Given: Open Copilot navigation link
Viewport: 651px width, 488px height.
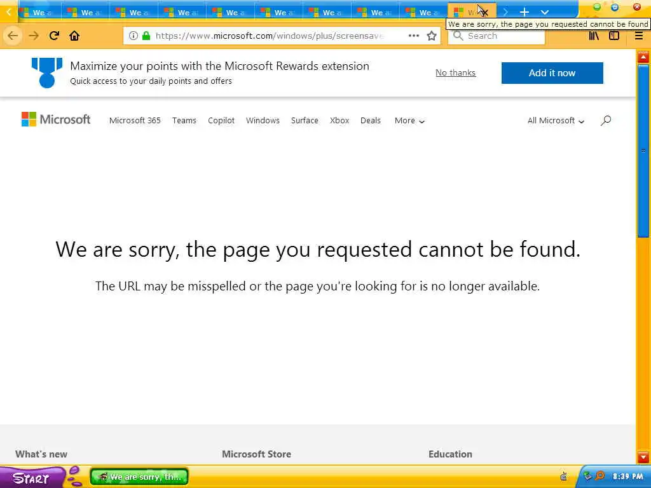Looking at the screenshot, I should (x=221, y=120).
